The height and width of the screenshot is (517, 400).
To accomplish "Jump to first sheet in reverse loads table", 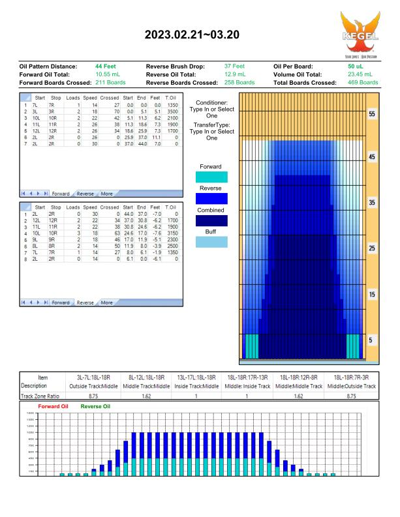I will [x=23, y=303].
